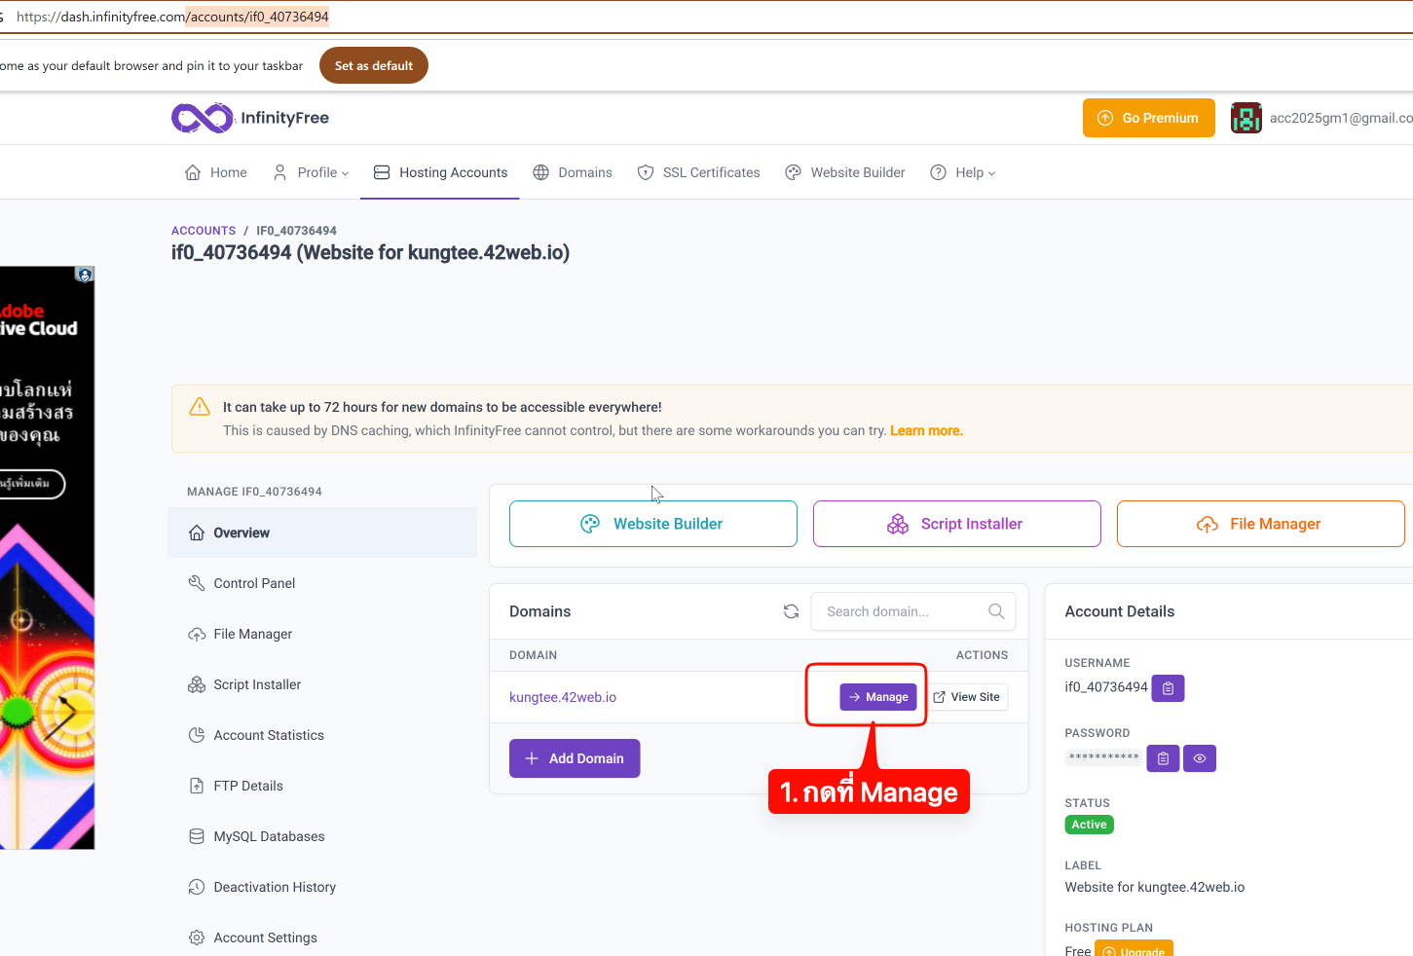The image size is (1413, 956).
Task: Open the ad info icon on Adobe banner
Action: 85,276
